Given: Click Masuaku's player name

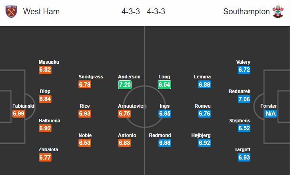Looking at the screenshot, I should [x=49, y=62].
